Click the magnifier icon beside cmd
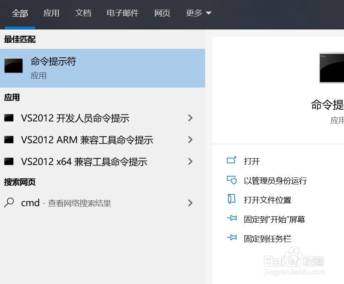 (9, 203)
